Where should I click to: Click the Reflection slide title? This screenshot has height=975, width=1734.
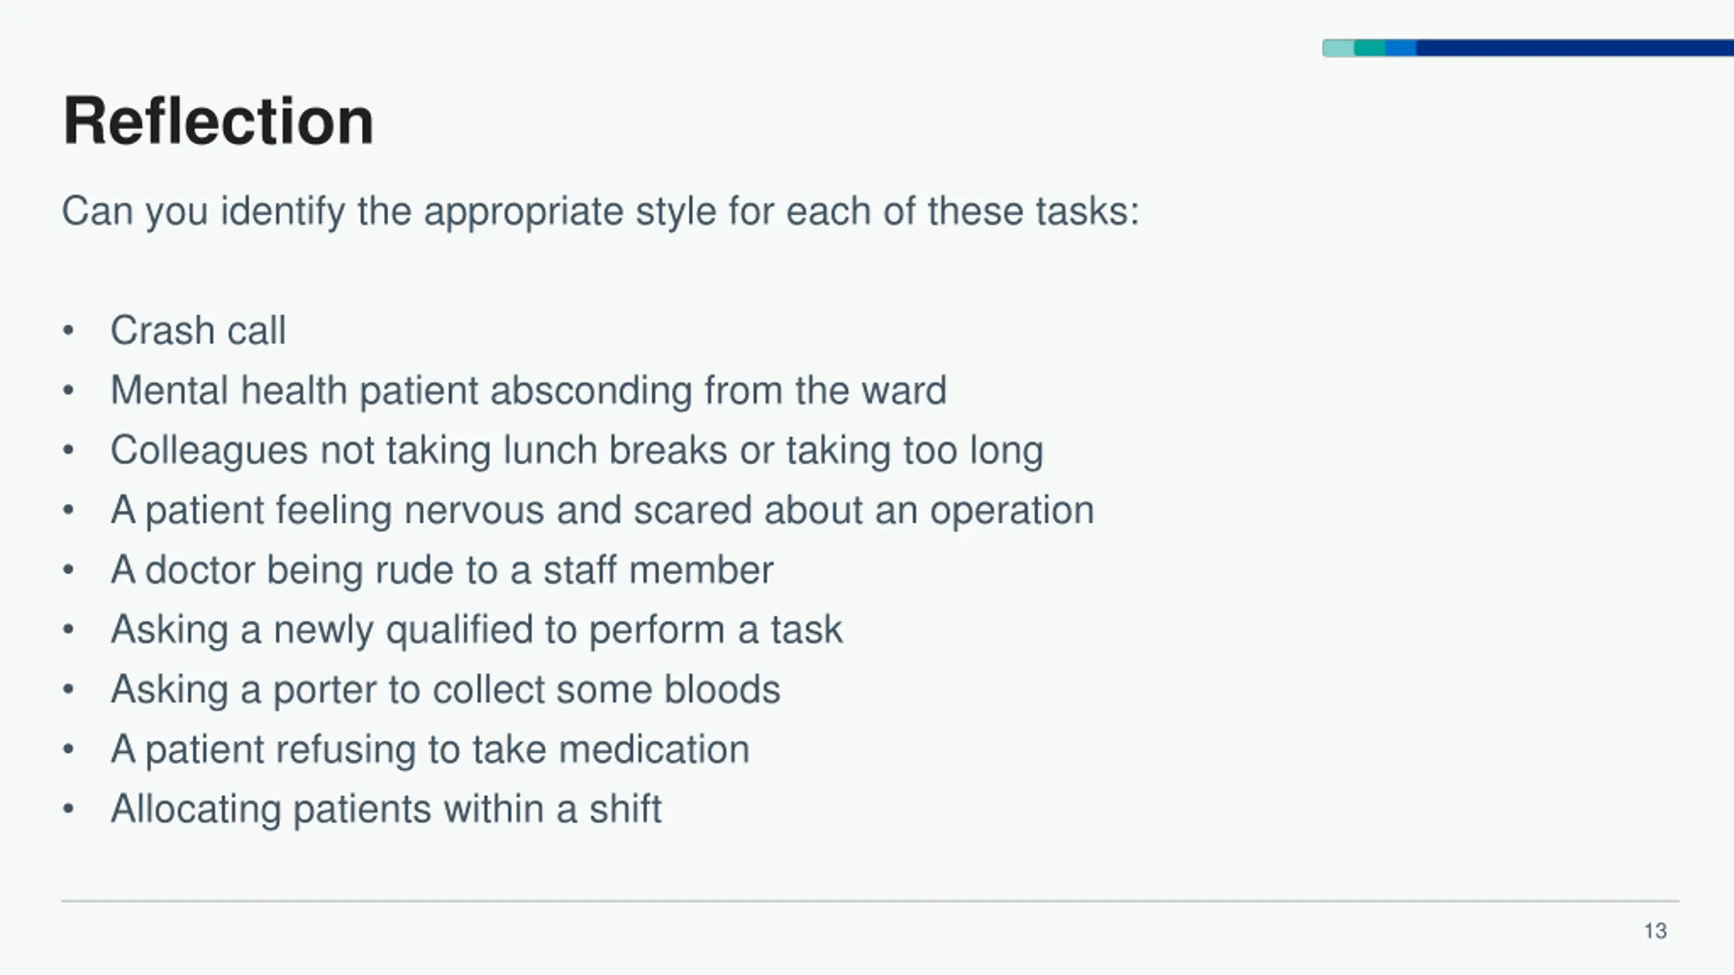[218, 121]
